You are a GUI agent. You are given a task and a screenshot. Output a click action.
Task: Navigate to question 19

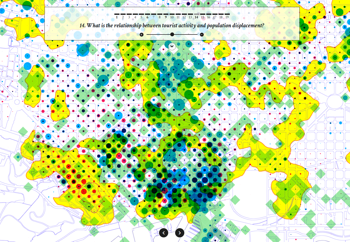coord(227,17)
